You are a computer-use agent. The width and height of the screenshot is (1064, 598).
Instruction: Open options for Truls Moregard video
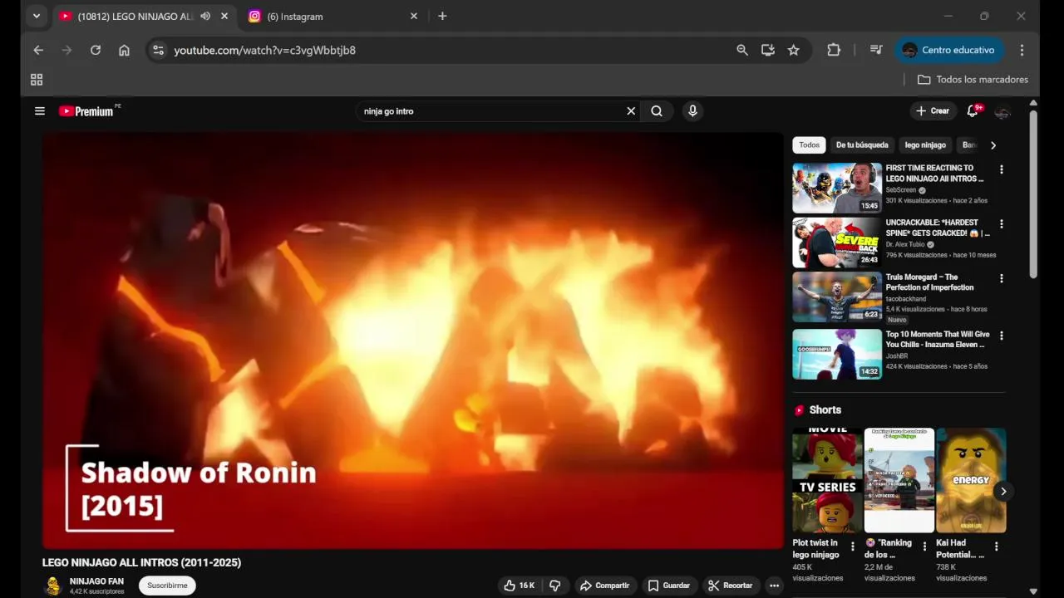pos(1001,279)
